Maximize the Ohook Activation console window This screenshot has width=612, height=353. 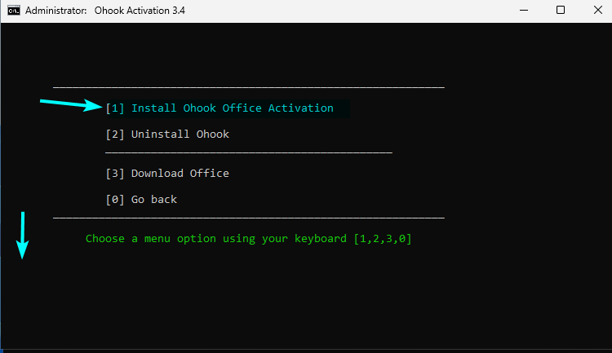(x=561, y=11)
